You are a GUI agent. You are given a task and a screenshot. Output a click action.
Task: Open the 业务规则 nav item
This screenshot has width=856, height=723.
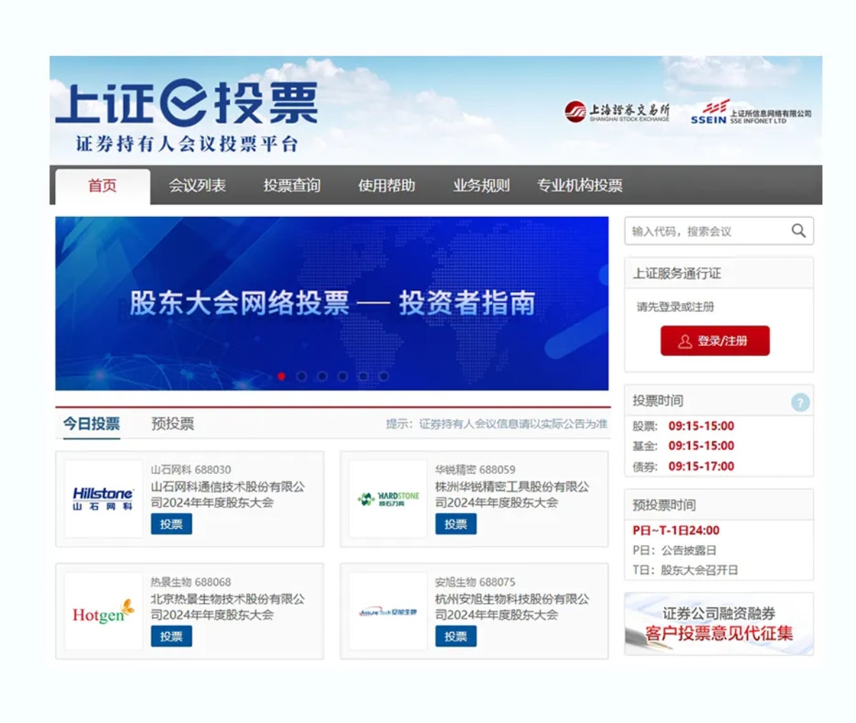coord(481,186)
